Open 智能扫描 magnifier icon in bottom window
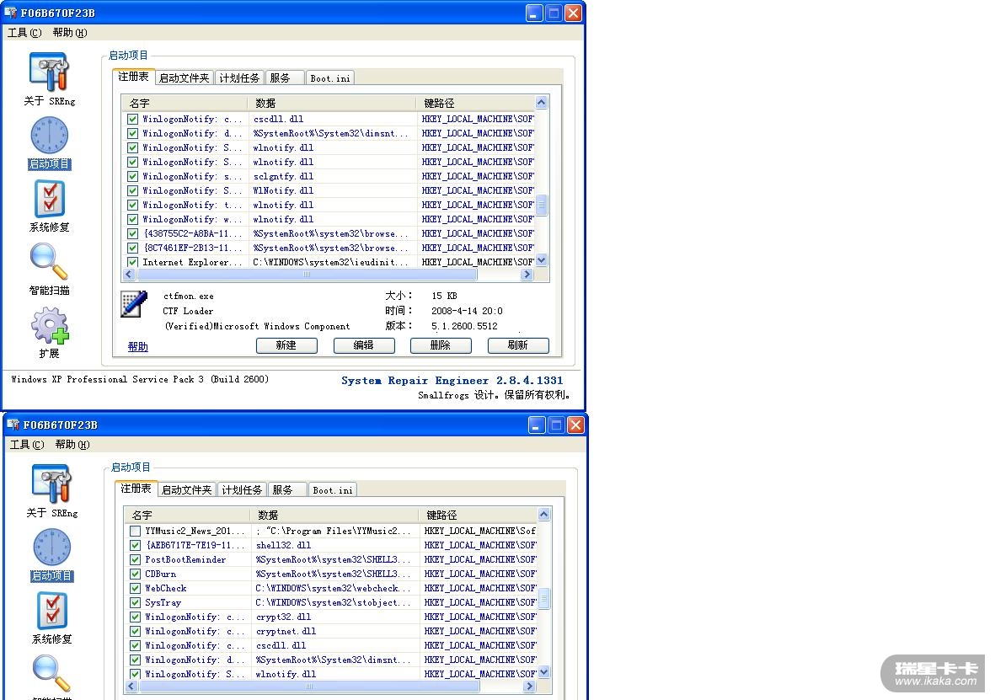 [x=51, y=674]
